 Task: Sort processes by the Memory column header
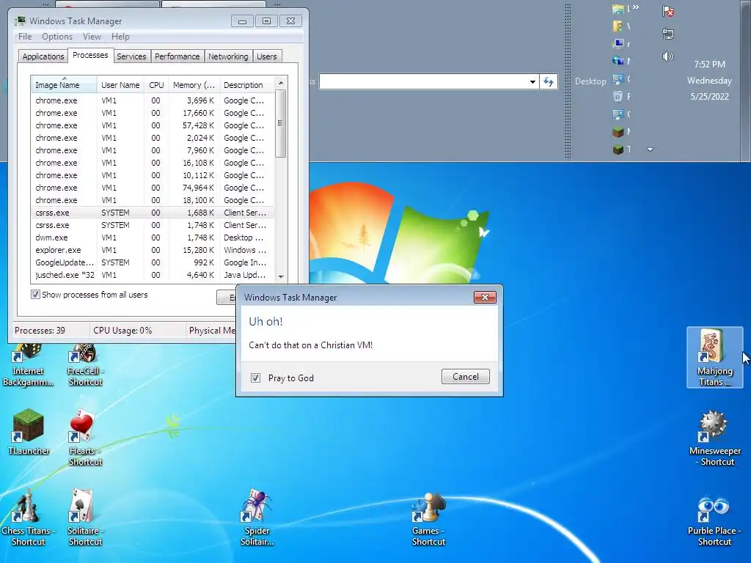[194, 85]
